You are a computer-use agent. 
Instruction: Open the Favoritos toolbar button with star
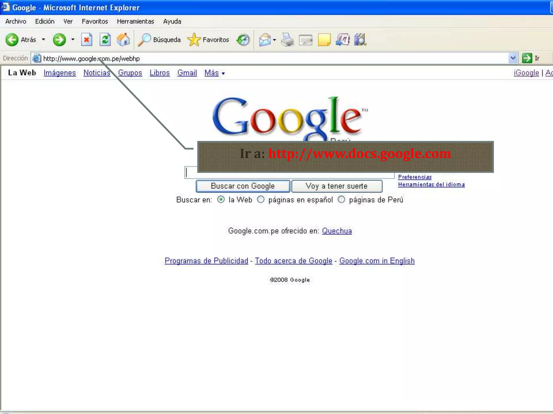tap(208, 40)
